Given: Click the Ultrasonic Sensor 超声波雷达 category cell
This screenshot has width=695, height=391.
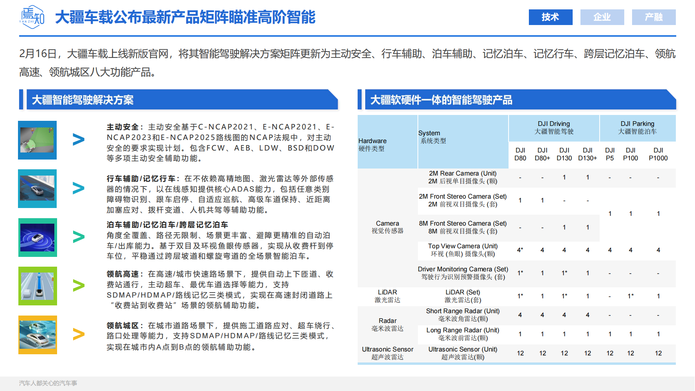Looking at the screenshot, I should [387, 353].
